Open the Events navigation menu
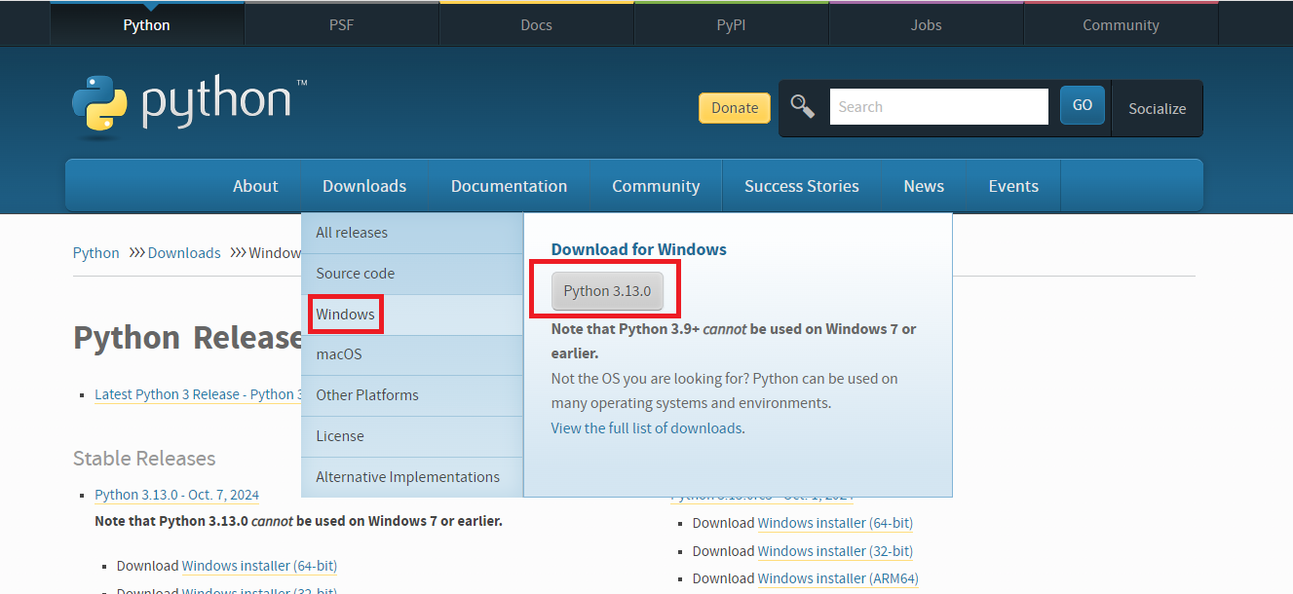The height and width of the screenshot is (594, 1293). click(x=1013, y=186)
